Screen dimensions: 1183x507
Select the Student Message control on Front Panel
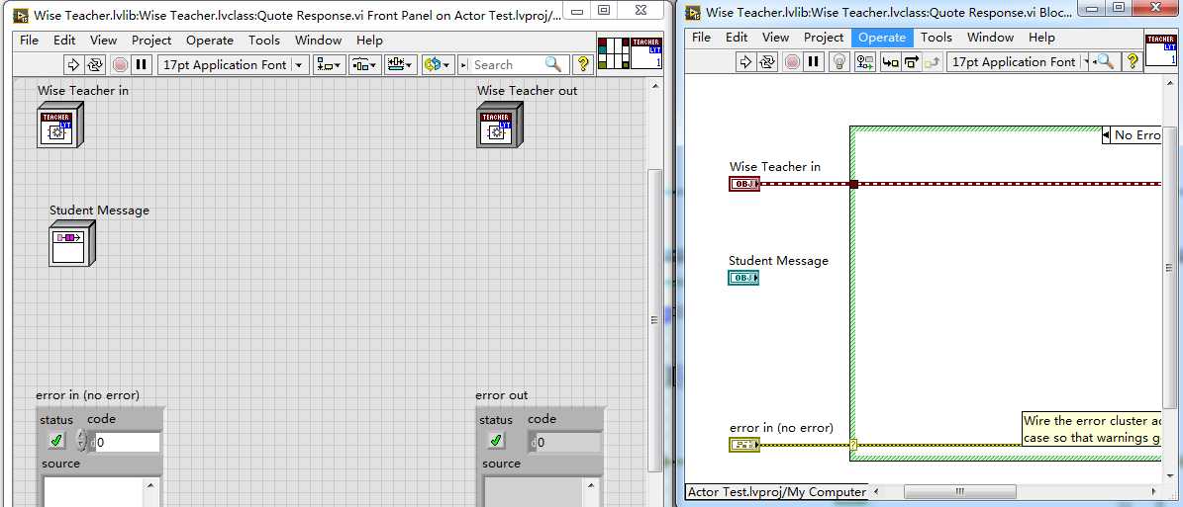coord(72,243)
